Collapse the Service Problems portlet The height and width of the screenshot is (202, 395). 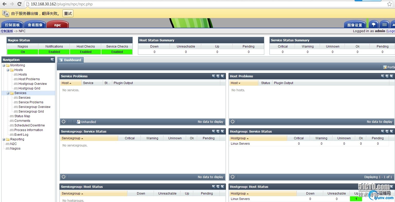click(214, 76)
